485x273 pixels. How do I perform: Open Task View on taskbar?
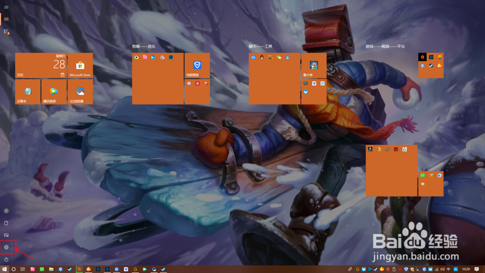pyautogui.click(x=23, y=269)
